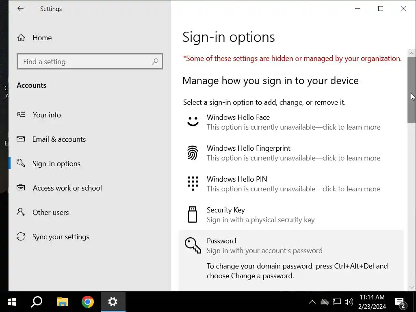
Task: Click the Sync your settings arrows icon
Action: [x=21, y=236]
